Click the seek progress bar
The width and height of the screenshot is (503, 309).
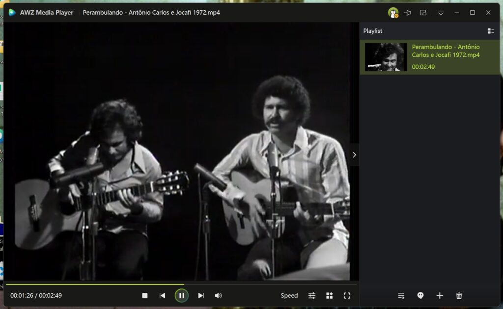click(181, 284)
